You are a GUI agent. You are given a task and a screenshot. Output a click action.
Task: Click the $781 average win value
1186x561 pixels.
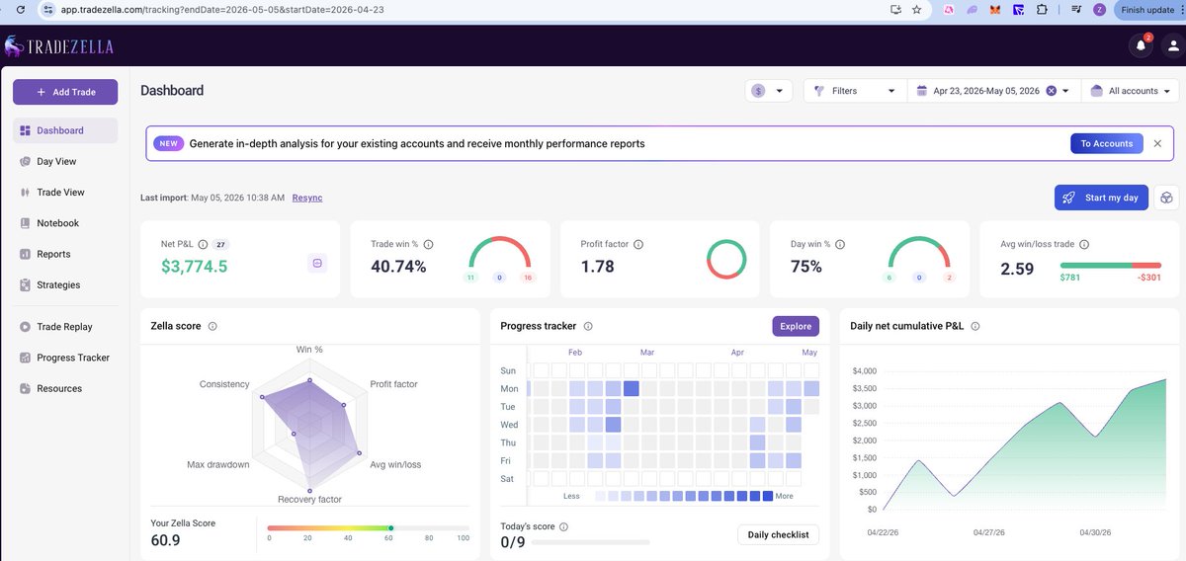click(1069, 280)
